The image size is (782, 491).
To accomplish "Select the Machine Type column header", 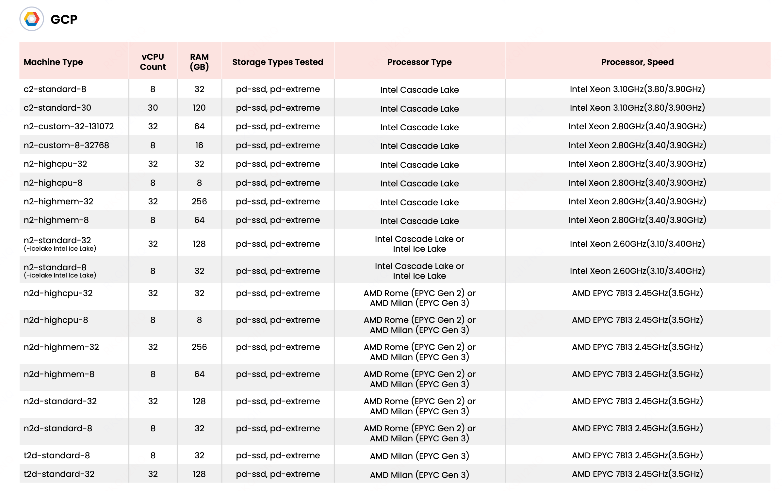I will point(53,62).
